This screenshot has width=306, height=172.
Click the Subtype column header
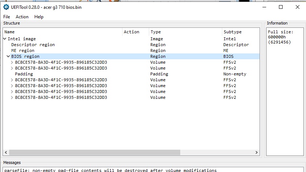241,32
